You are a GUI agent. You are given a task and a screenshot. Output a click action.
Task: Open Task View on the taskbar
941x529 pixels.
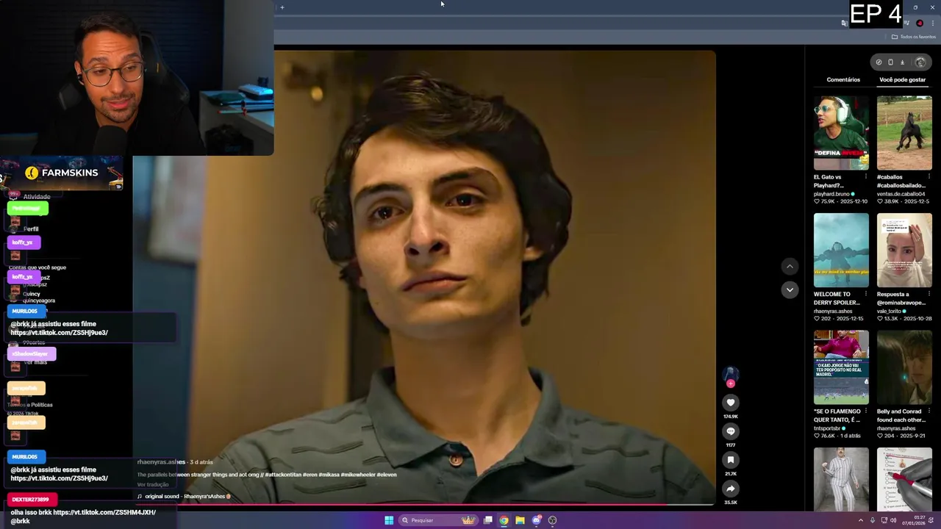point(487,520)
